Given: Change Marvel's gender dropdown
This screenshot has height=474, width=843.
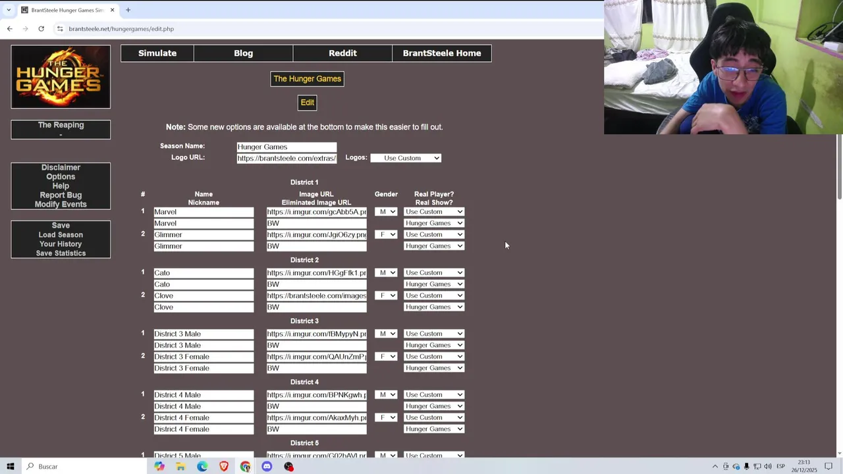Looking at the screenshot, I should click(x=386, y=212).
